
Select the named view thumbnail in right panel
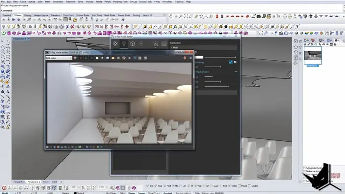click(312, 56)
